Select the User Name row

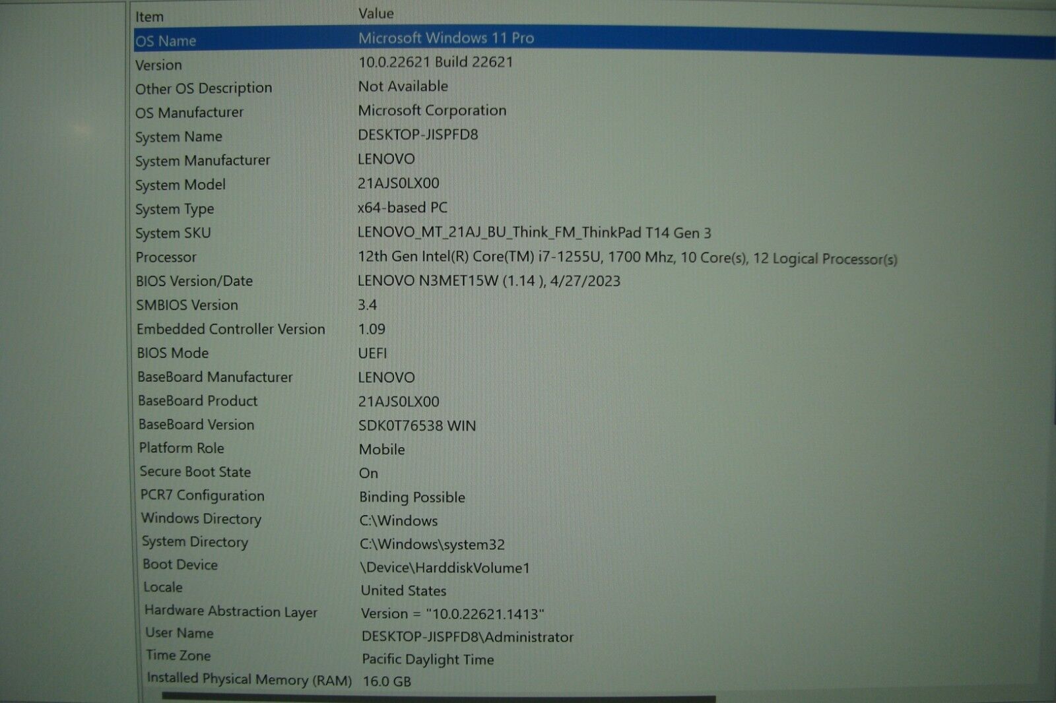click(x=180, y=633)
